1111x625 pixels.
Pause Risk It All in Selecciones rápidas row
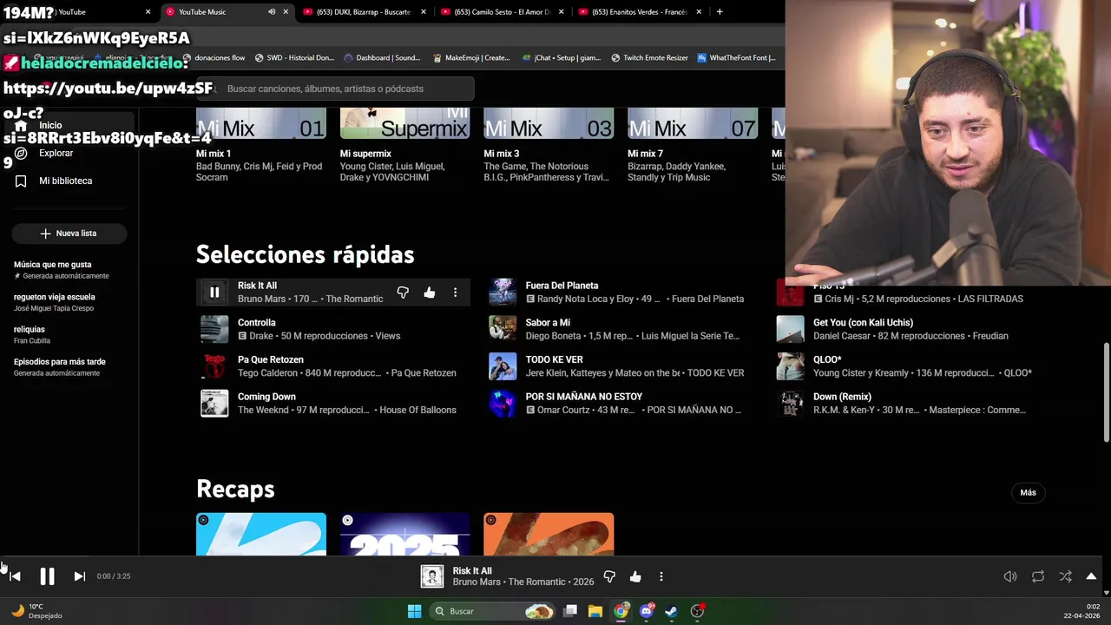point(214,293)
